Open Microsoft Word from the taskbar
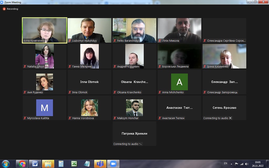The image size is (269, 168). coord(35,164)
